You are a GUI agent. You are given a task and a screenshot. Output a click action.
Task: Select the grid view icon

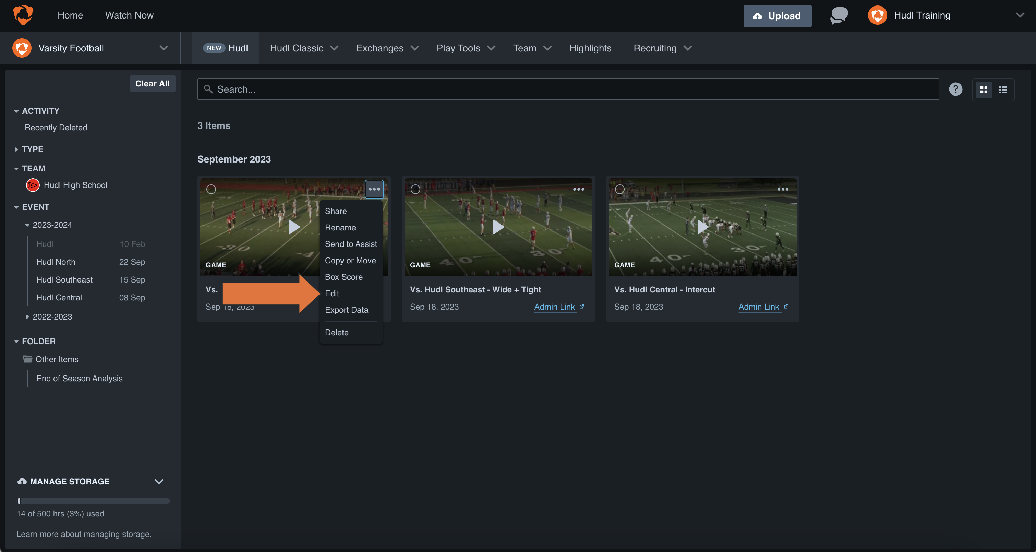(x=984, y=89)
